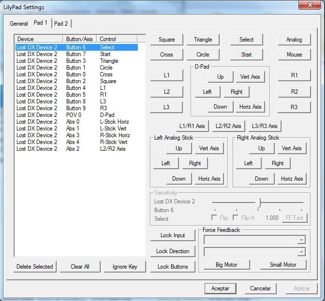Viewport: 325px width, 301px height.
Task: Click the Select binding button
Action: [x=247, y=40]
